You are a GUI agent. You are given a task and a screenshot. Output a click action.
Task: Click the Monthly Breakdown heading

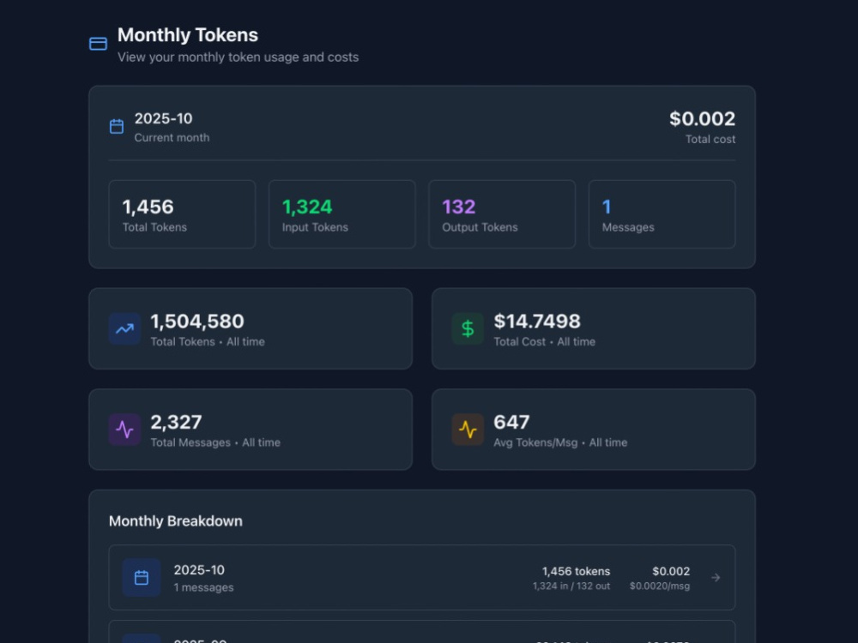coord(176,521)
